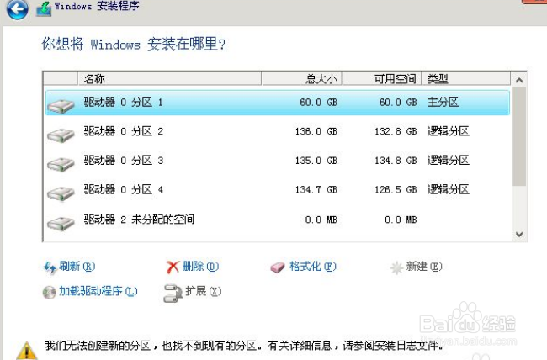
Task: Click the 134.7 GB total size cell
Action: tap(316, 190)
